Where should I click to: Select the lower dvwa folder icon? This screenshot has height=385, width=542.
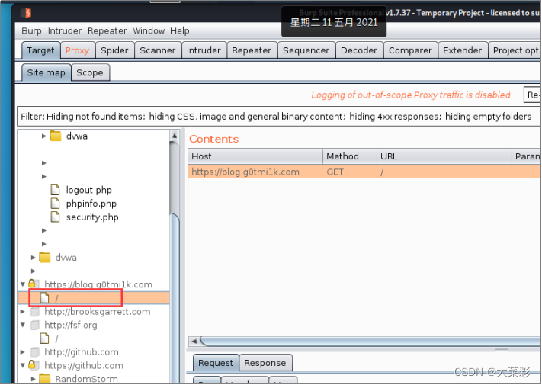(44, 257)
